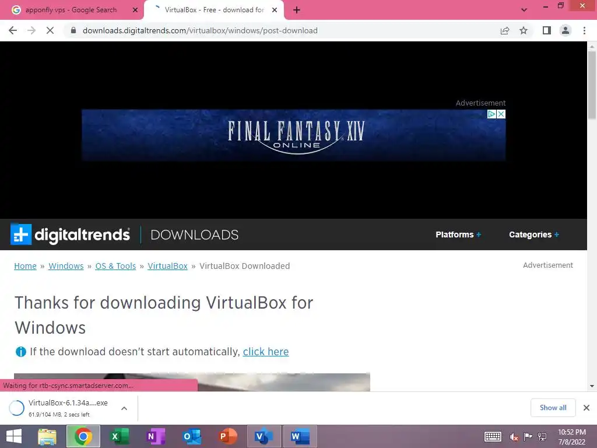Bookmark this page with the star
The width and height of the screenshot is (597, 448).
524,30
